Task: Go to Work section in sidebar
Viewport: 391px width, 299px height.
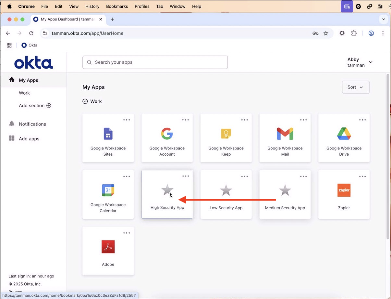Action: pyautogui.click(x=24, y=93)
